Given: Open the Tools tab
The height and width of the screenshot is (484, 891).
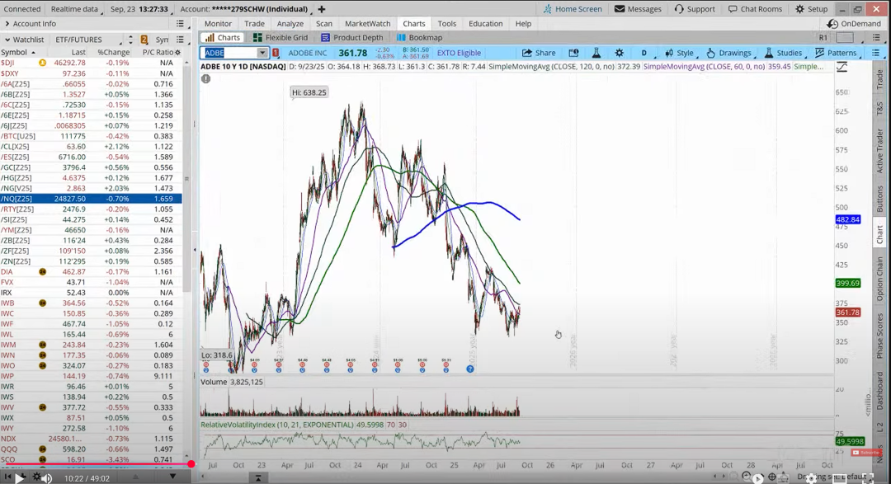Looking at the screenshot, I should [446, 24].
